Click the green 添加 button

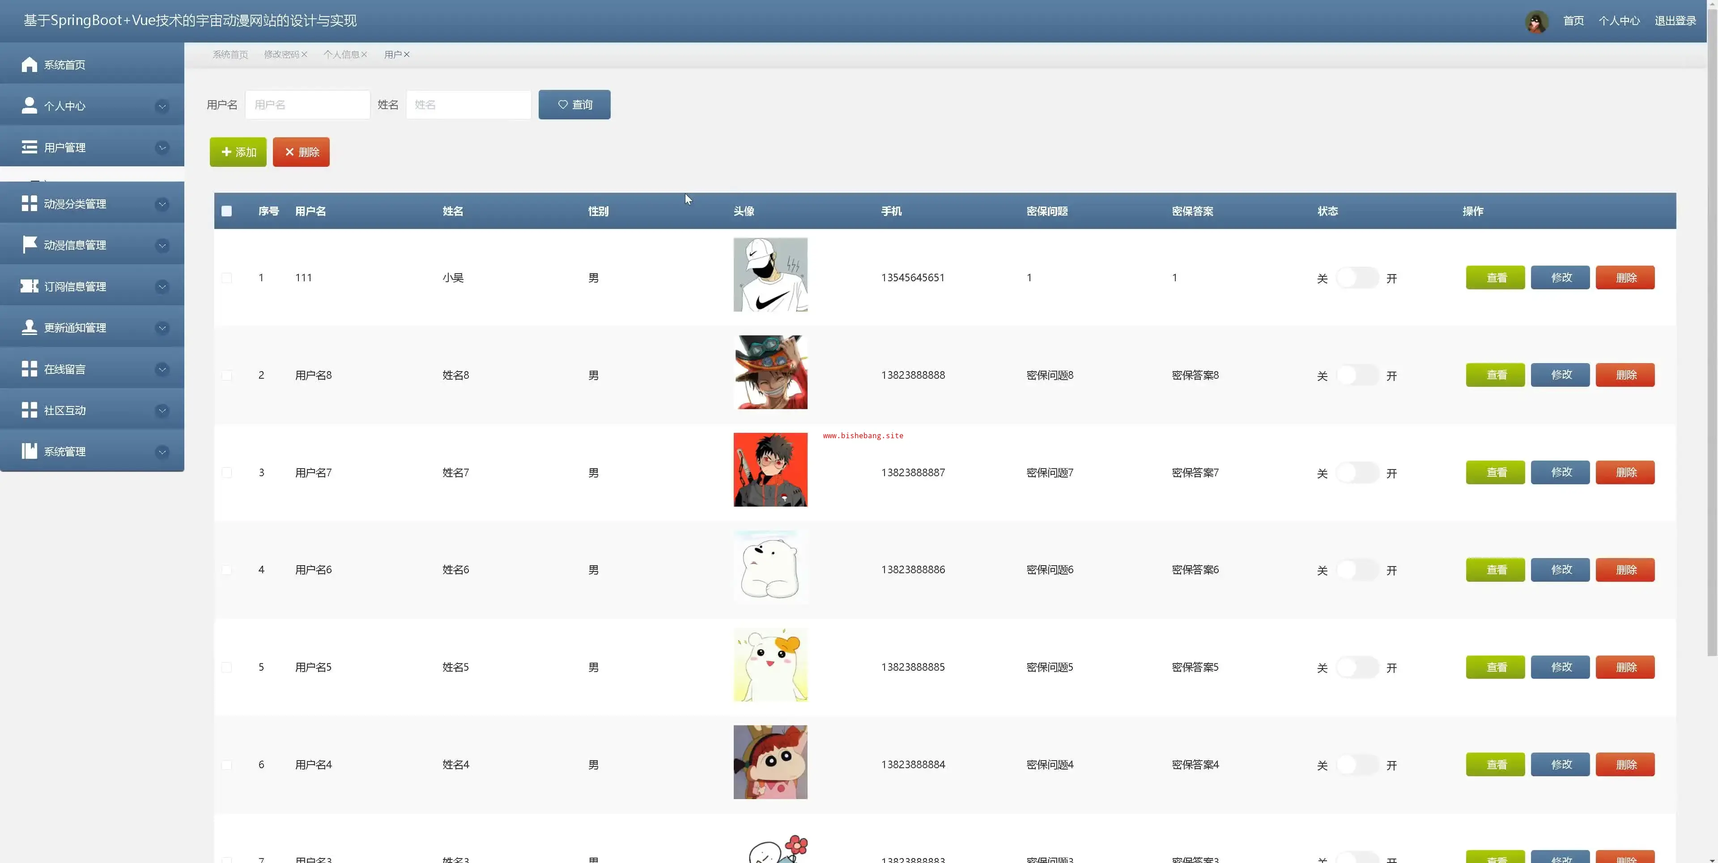click(238, 152)
